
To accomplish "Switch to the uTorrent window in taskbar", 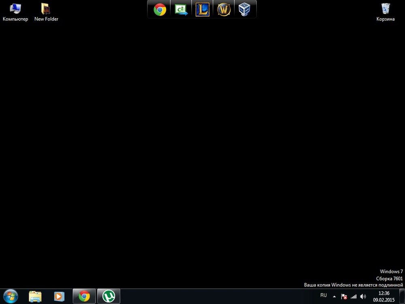I will click(x=109, y=296).
